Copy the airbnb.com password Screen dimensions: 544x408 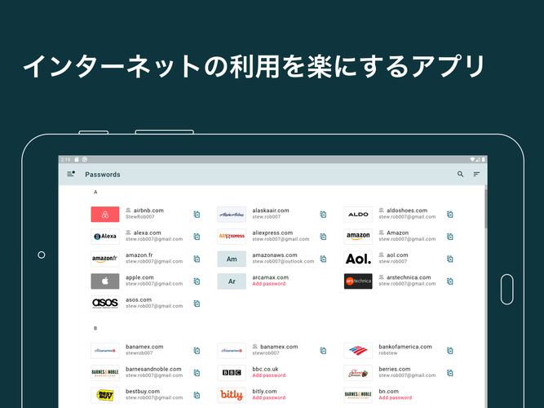(x=197, y=215)
